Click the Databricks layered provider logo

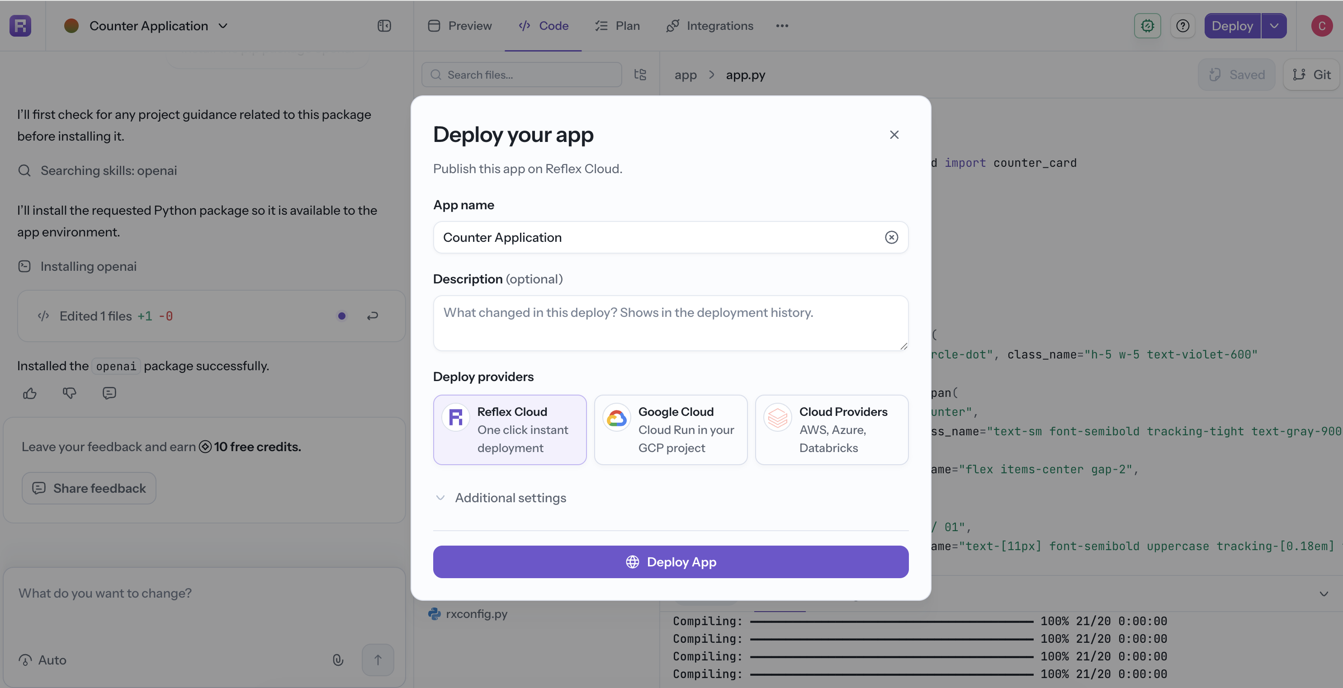tap(777, 418)
